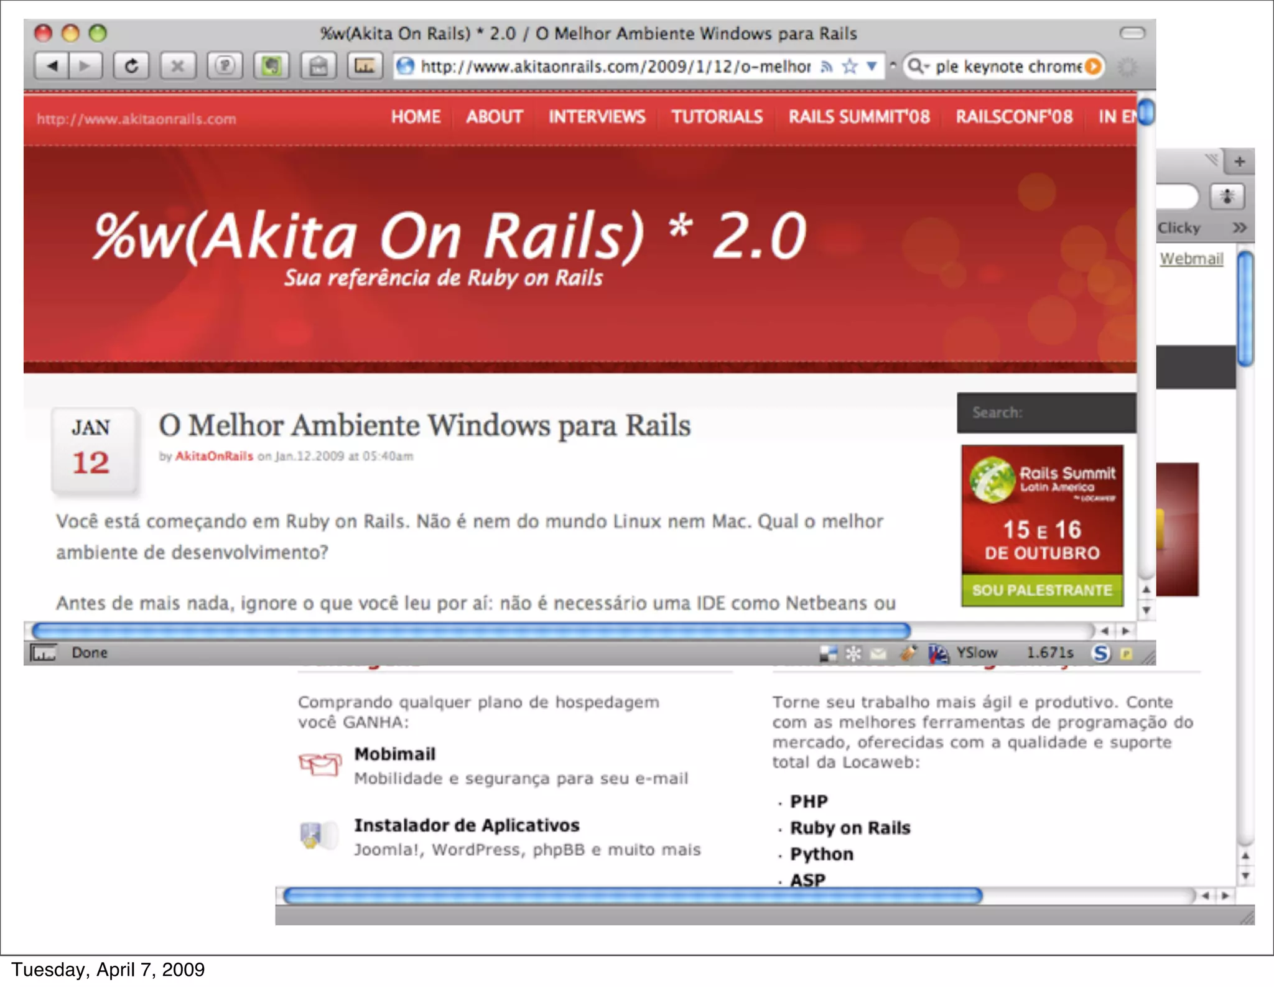Click the snowflake icon in the status bar
The image size is (1274, 987).
853,653
